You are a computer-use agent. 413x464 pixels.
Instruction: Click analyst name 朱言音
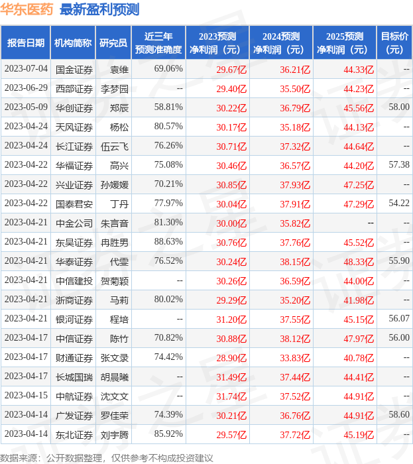point(115,223)
